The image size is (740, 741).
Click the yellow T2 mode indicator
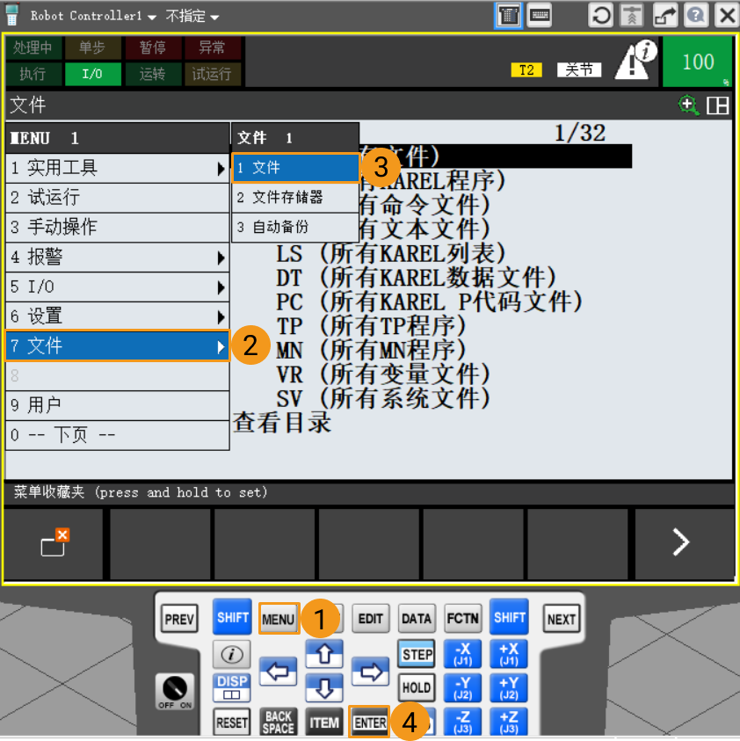pyautogui.click(x=526, y=69)
